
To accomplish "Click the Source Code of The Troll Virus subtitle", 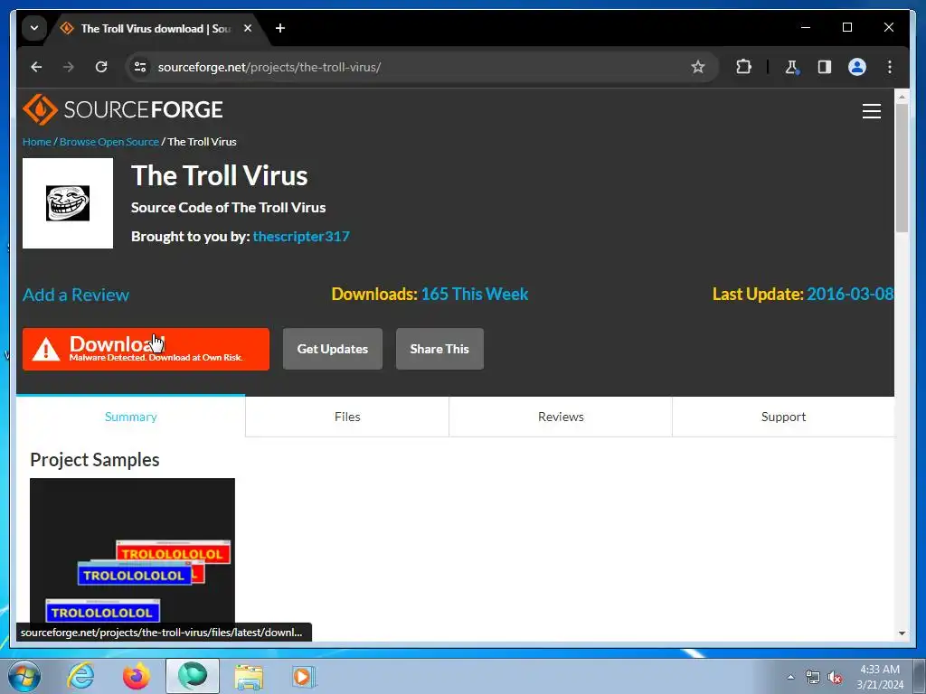I will point(228,208).
